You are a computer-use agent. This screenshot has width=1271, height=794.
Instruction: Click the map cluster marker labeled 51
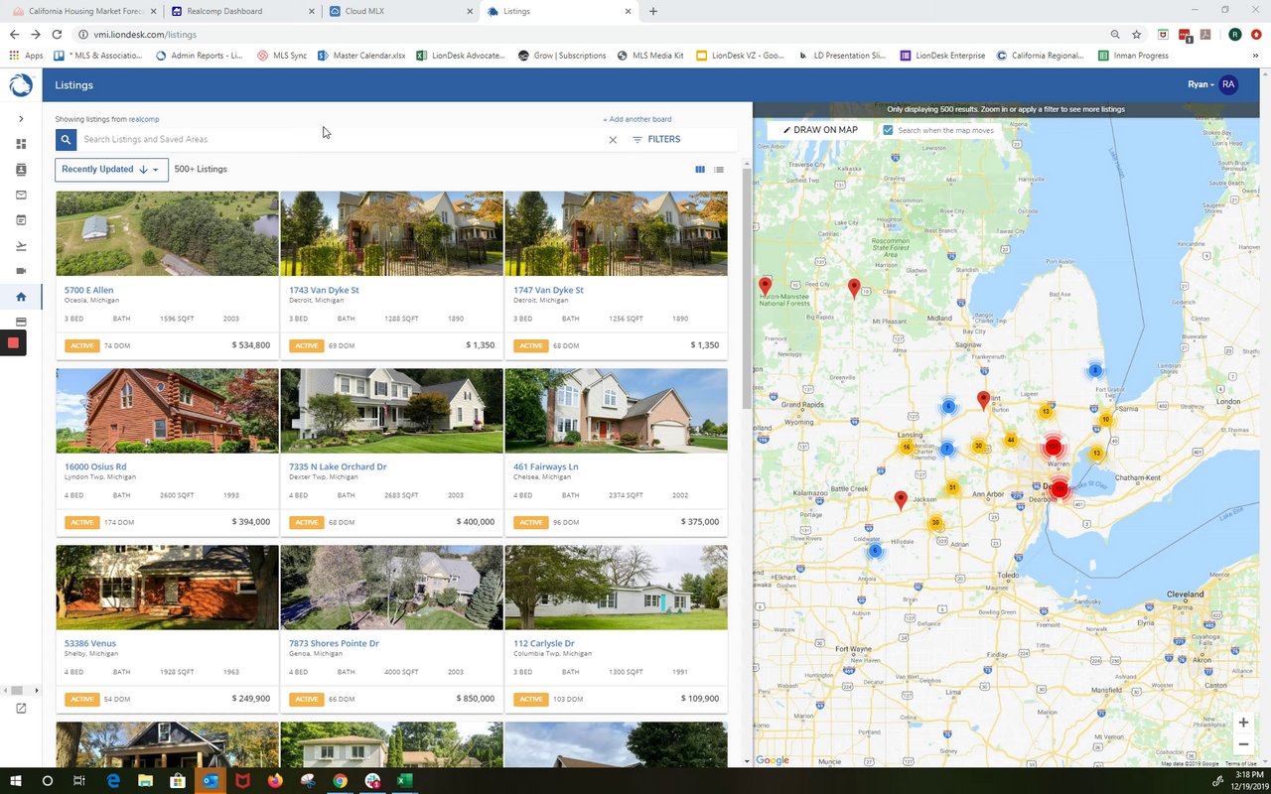(952, 487)
